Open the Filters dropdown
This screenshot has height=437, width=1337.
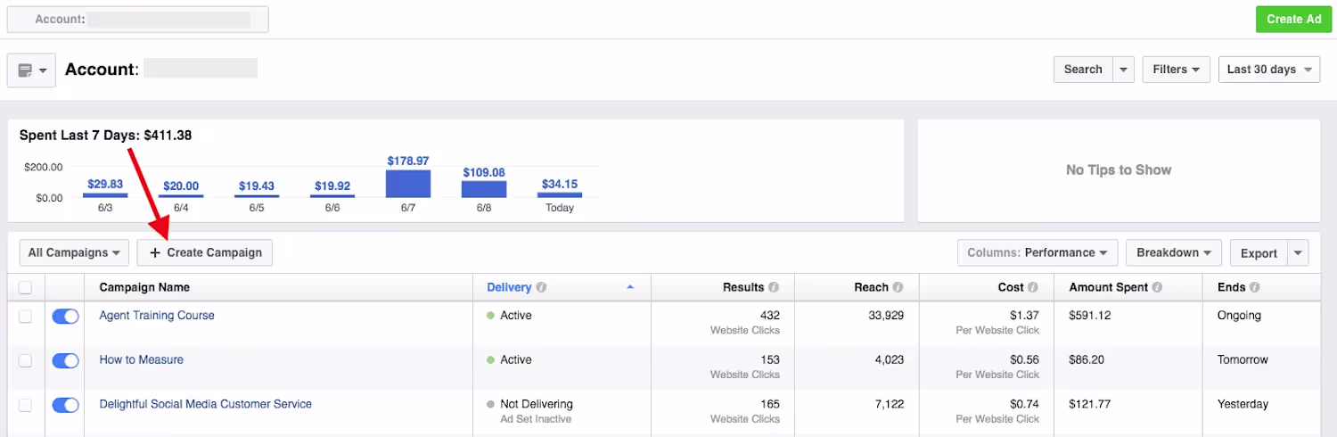point(1176,70)
